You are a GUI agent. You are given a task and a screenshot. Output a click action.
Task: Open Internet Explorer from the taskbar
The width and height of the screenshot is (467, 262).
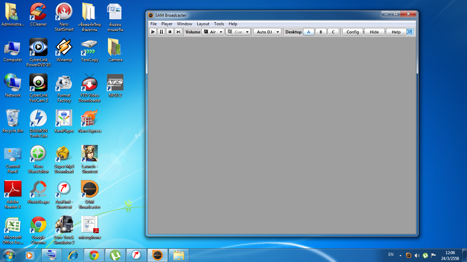pos(73,255)
